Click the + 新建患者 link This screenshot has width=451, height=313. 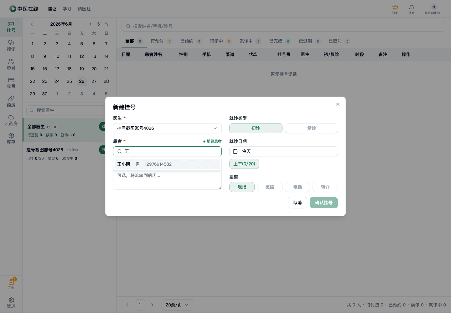tap(212, 141)
